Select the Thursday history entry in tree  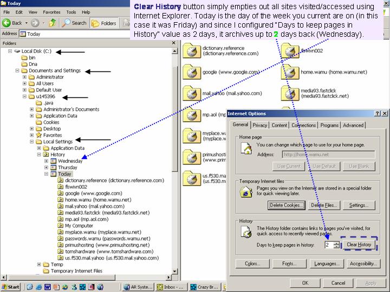[64, 167]
